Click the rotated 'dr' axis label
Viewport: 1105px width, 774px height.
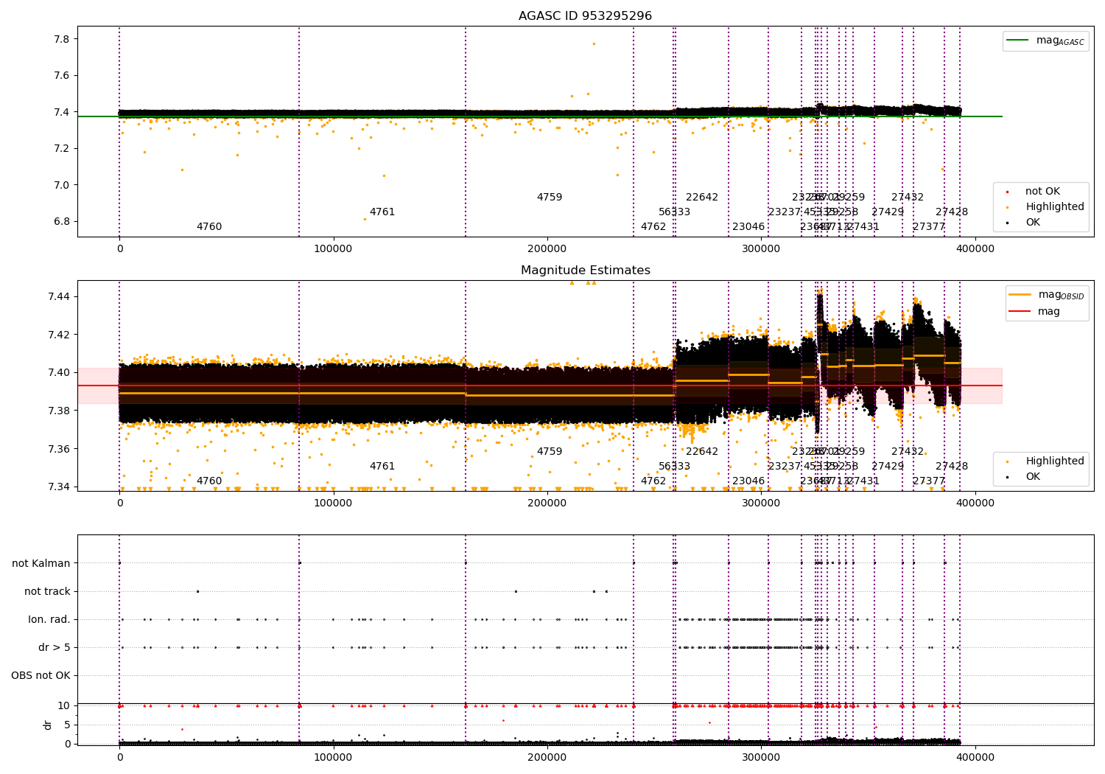pos(48,725)
